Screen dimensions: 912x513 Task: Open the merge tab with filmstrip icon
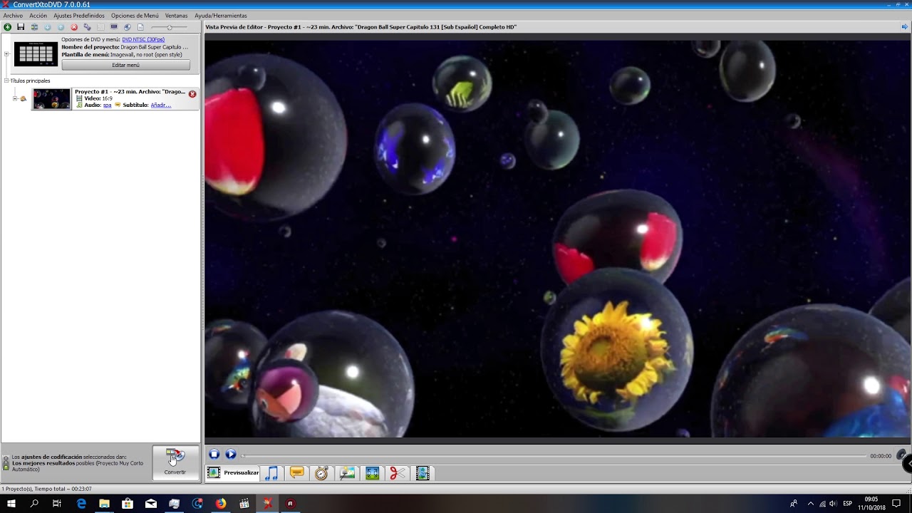(x=423, y=473)
